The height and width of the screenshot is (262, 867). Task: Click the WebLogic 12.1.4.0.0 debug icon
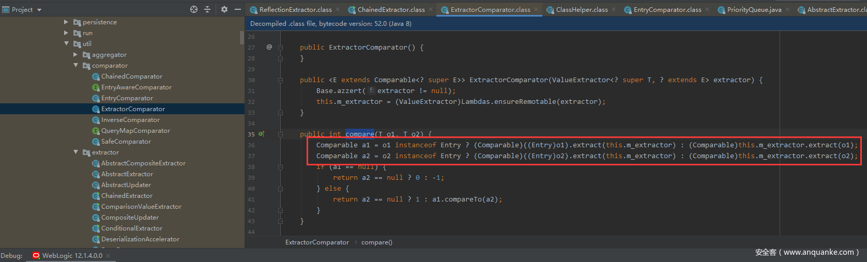(x=36, y=255)
